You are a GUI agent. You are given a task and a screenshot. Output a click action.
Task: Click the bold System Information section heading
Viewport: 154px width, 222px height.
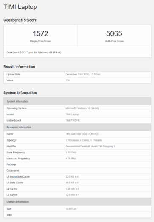click(x=20, y=93)
